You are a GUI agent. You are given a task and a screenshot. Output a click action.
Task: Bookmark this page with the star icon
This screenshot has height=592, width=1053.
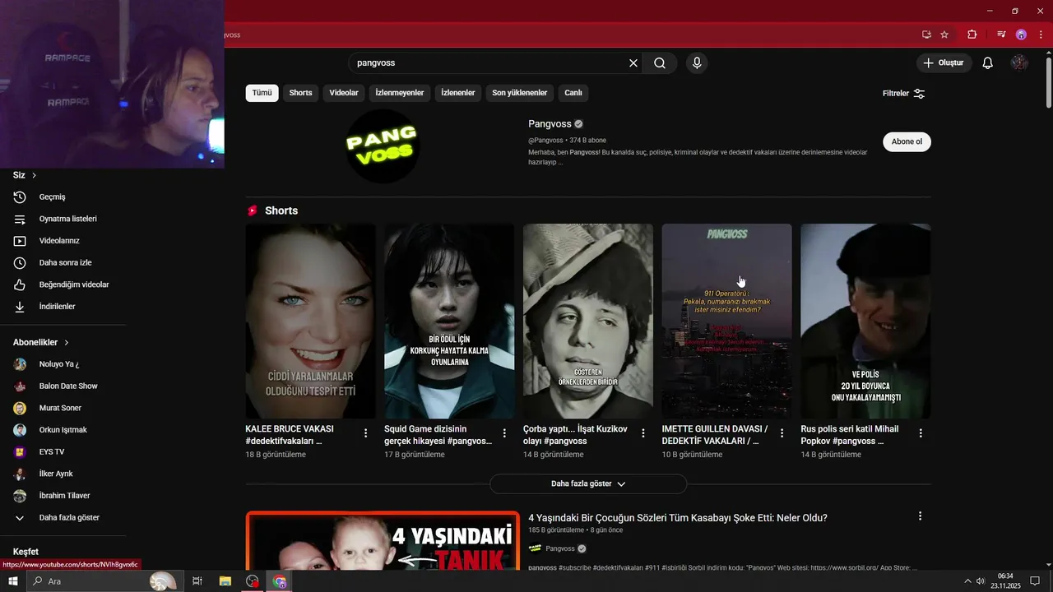point(944,35)
